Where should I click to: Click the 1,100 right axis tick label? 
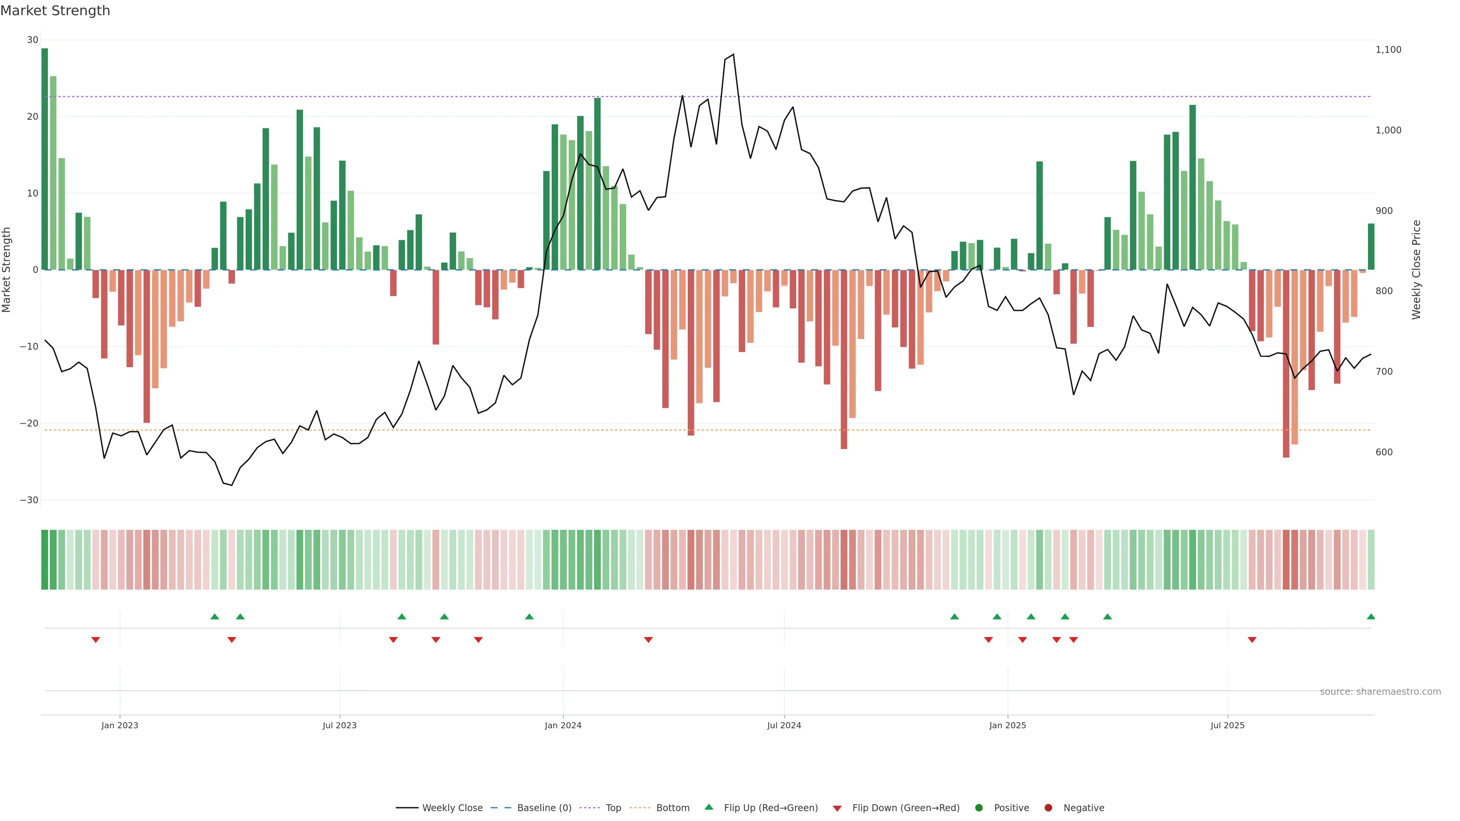click(x=1388, y=50)
